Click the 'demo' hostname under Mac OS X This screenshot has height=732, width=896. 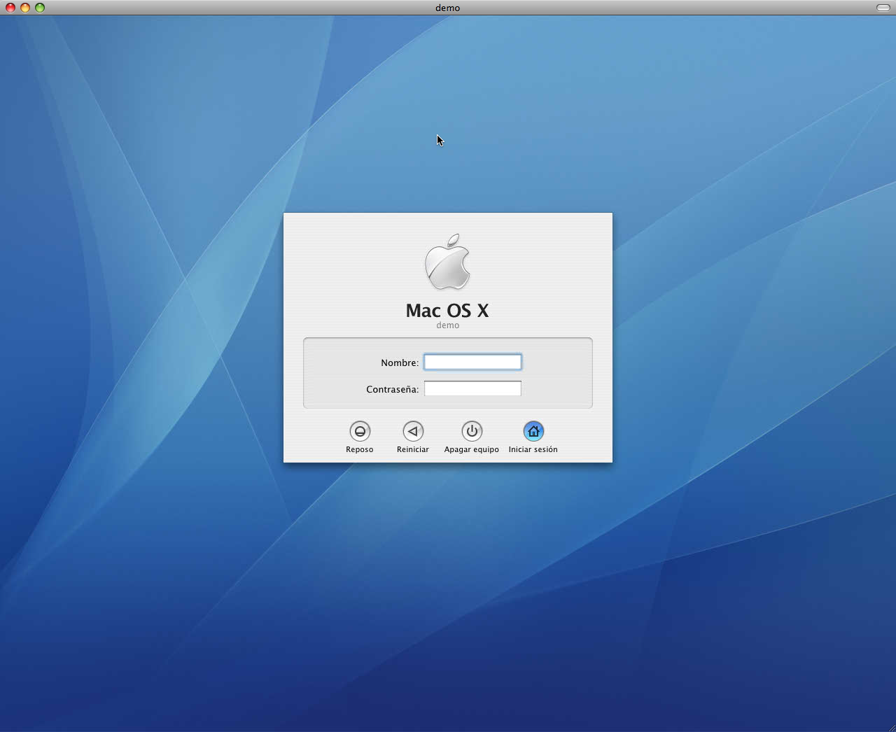pos(448,325)
